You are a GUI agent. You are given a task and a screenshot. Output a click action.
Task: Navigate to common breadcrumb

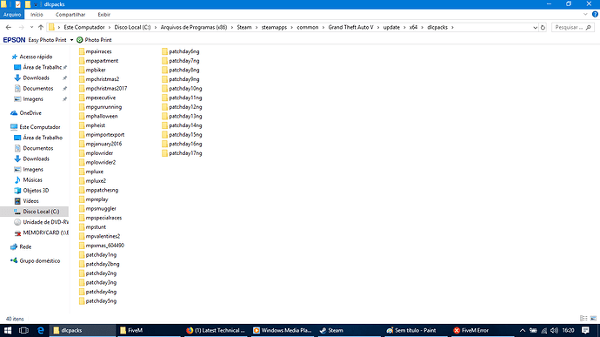tap(307, 27)
